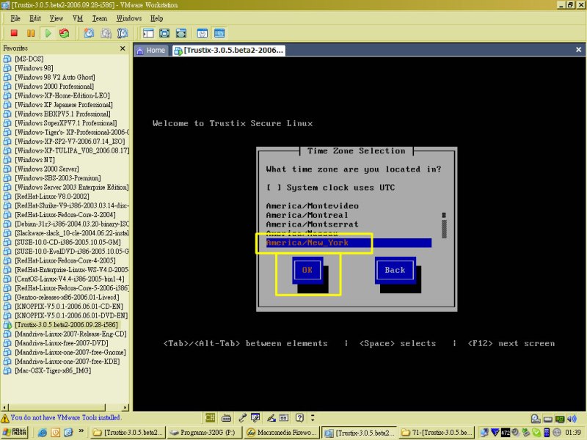The width and height of the screenshot is (587, 440).
Task: Select [Mac-OSX-Tiger-x86_IMG] favorite
Action: pos(53,371)
